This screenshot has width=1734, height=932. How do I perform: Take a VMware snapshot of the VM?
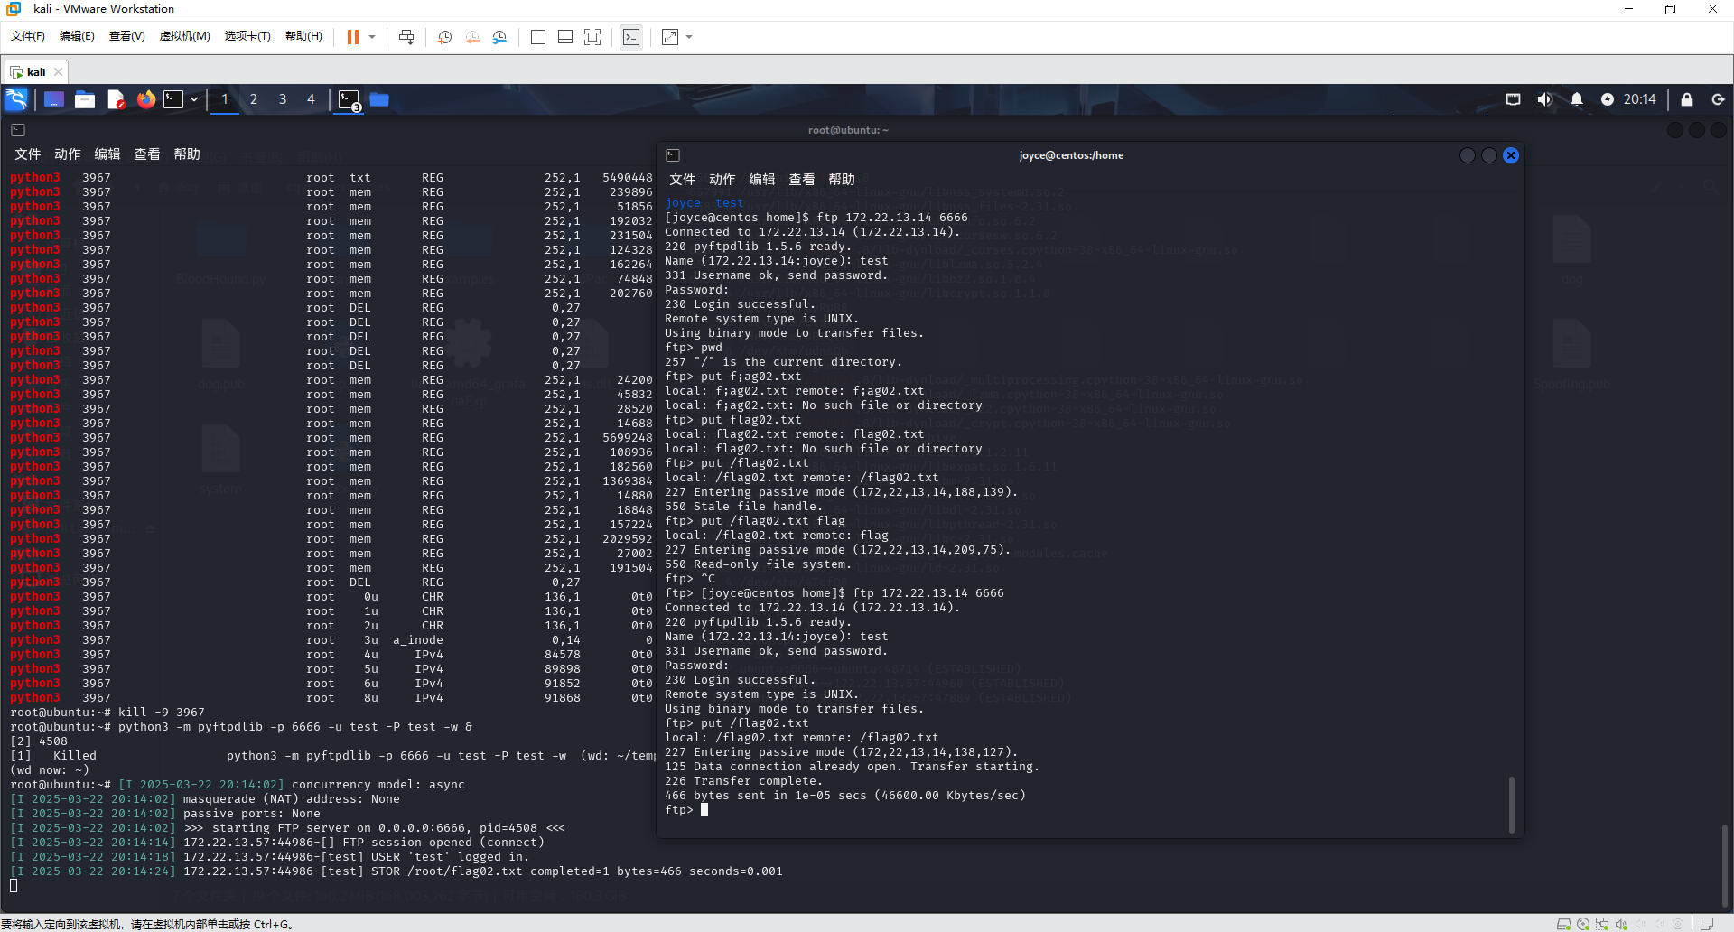click(x=445, y=37)
